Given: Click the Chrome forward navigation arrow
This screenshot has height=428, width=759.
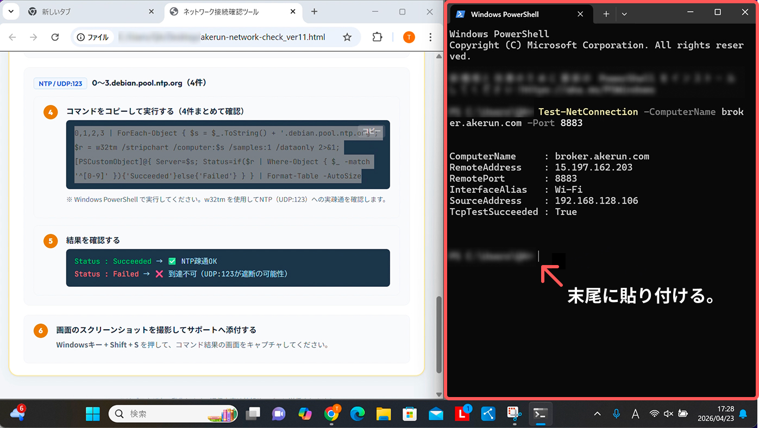Looking at the screenshot, I should tap(34, 37).
